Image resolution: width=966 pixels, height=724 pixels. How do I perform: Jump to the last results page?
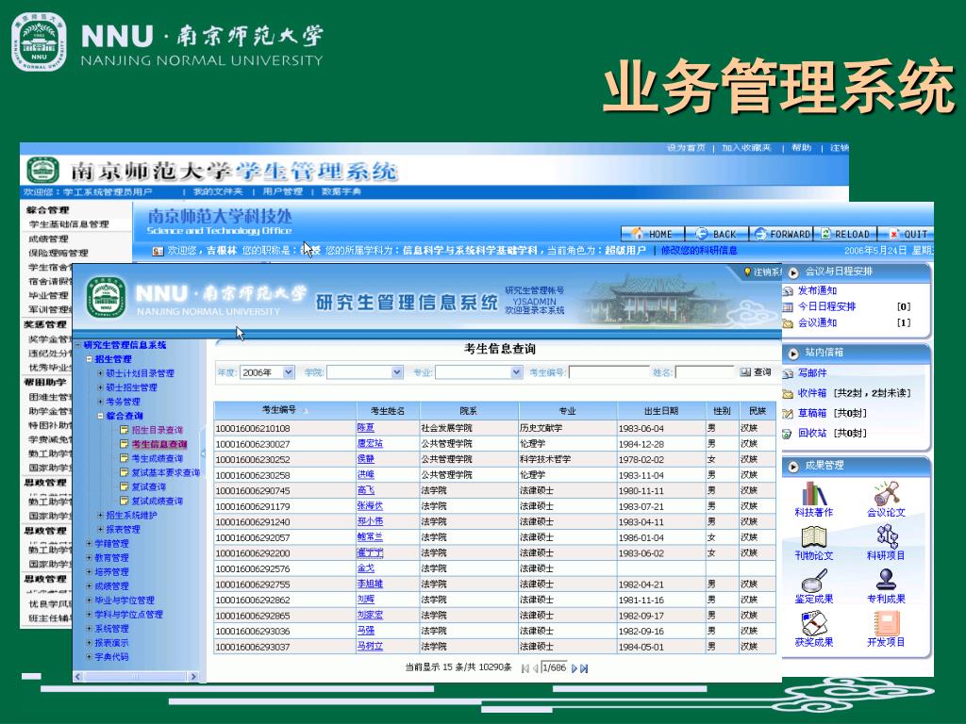point(584,668)
